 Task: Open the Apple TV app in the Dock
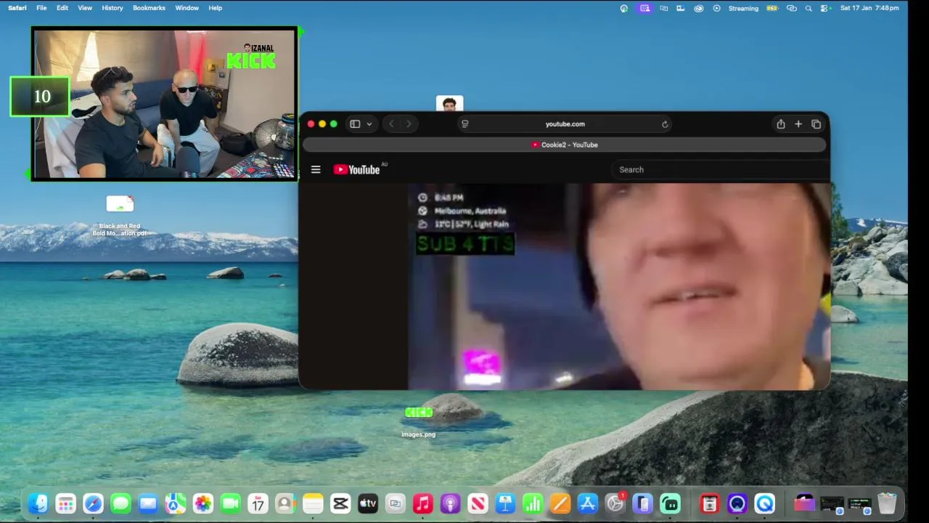pyautogui.click(x=368, y=503)
